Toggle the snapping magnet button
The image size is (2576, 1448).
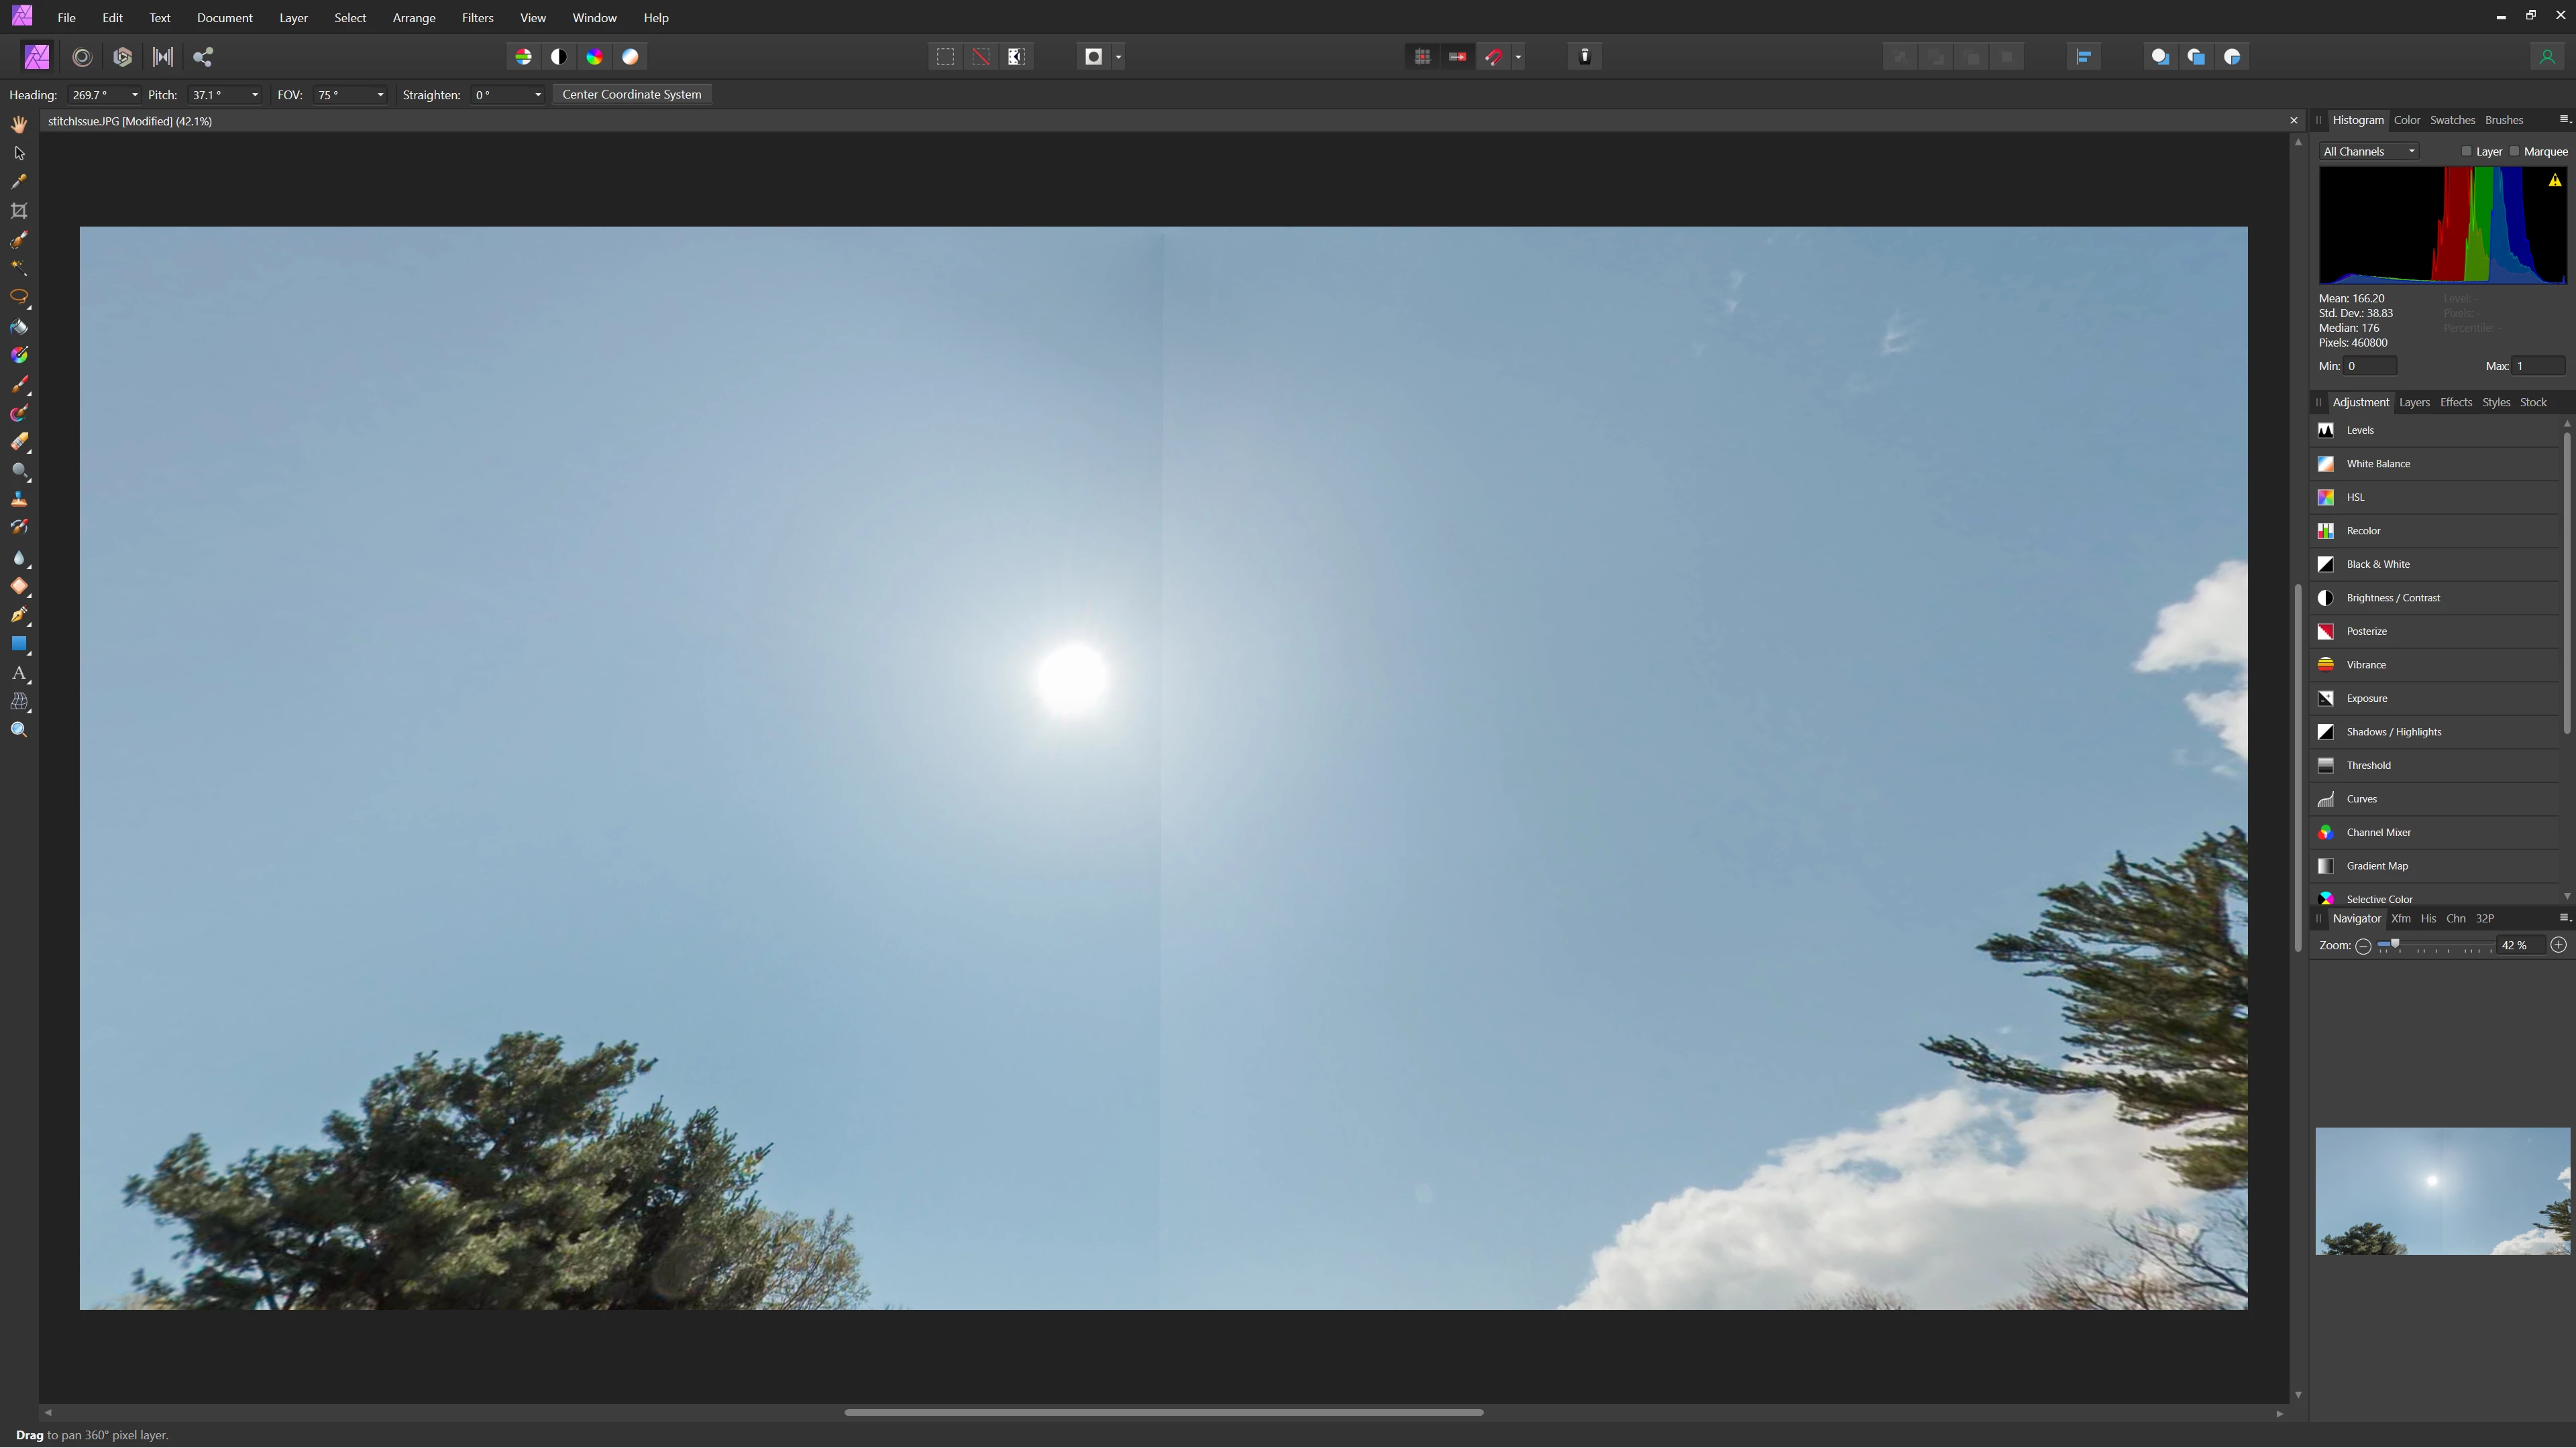(1494, 57)
